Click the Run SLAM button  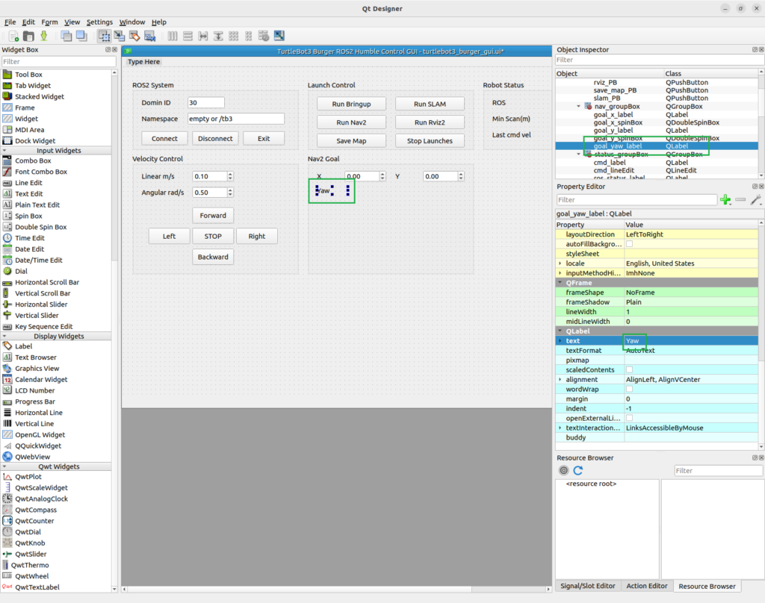[430, 104]
